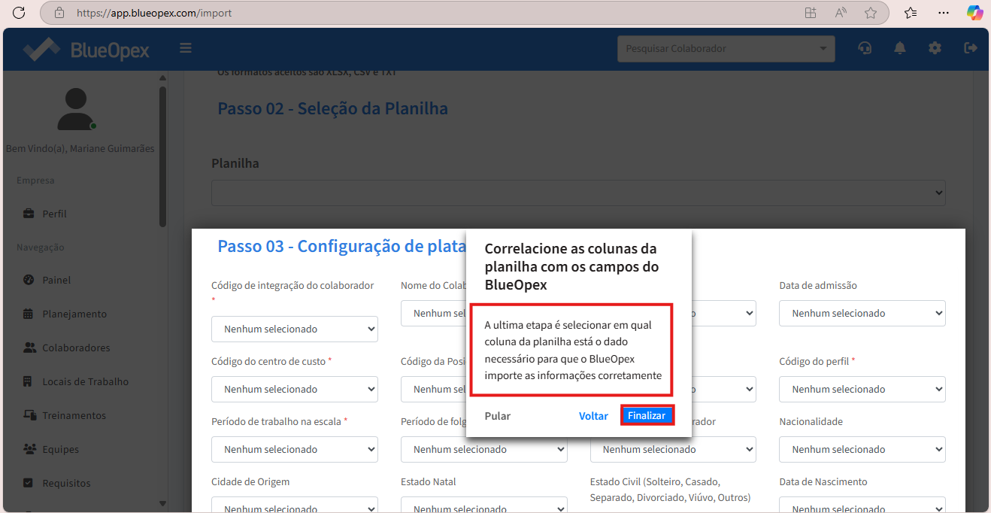Click the Requisitos checklist icon
991x513 pixels.
pos(29,483)
